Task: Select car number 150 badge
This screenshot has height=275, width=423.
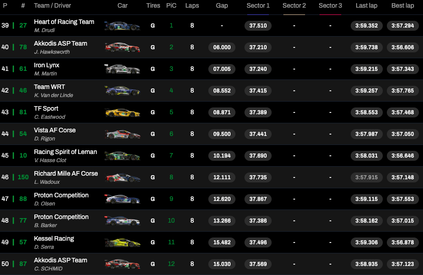Action: click(23, 177)
